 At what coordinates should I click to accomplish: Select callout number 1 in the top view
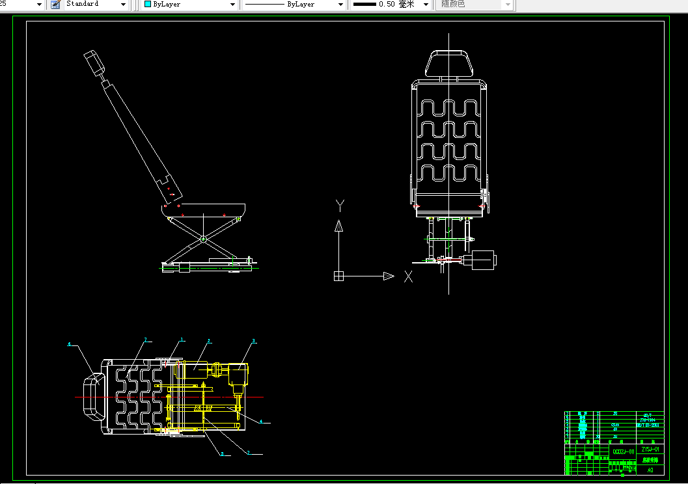coord(182,340)
